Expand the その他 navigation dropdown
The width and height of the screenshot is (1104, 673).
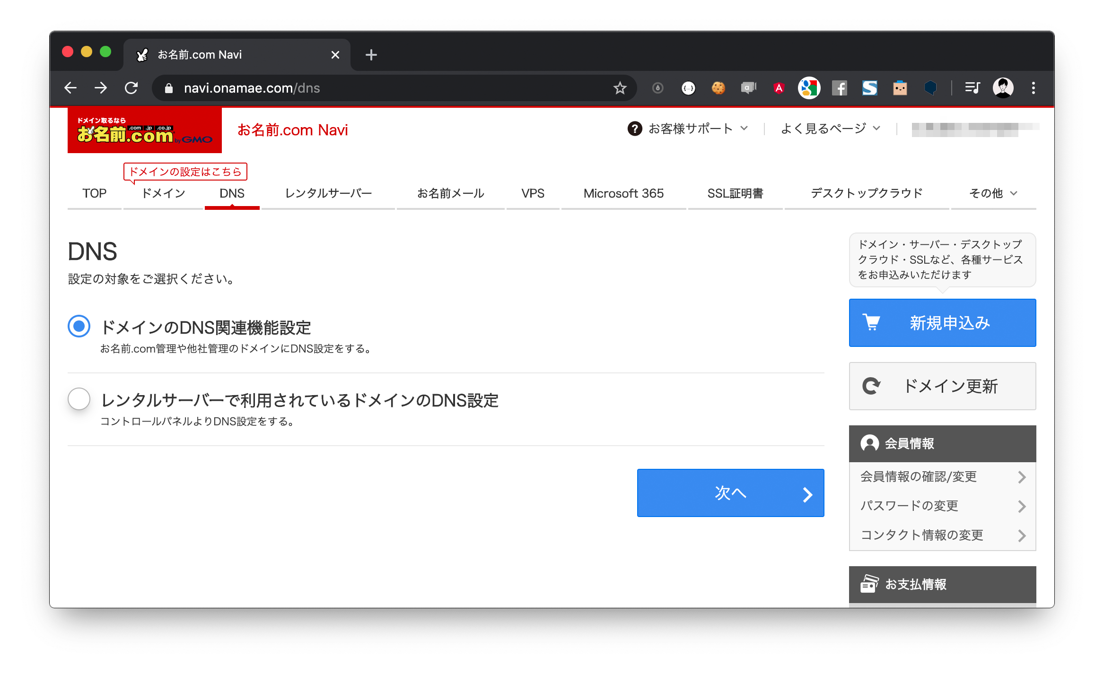pos(993,193)
